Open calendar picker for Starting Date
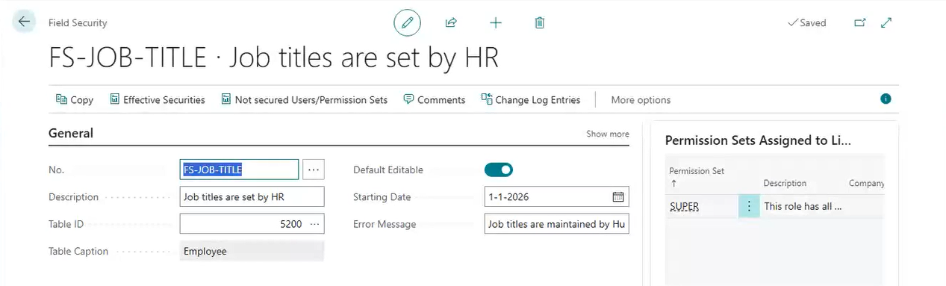 click(x=618, y=197)
